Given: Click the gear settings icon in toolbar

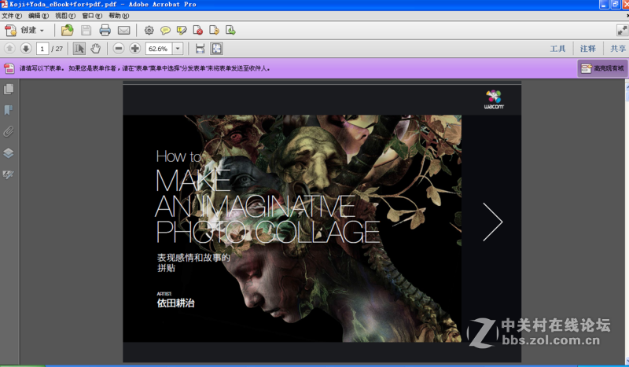Looking at the screenshot, I should [x=149, y=30].
